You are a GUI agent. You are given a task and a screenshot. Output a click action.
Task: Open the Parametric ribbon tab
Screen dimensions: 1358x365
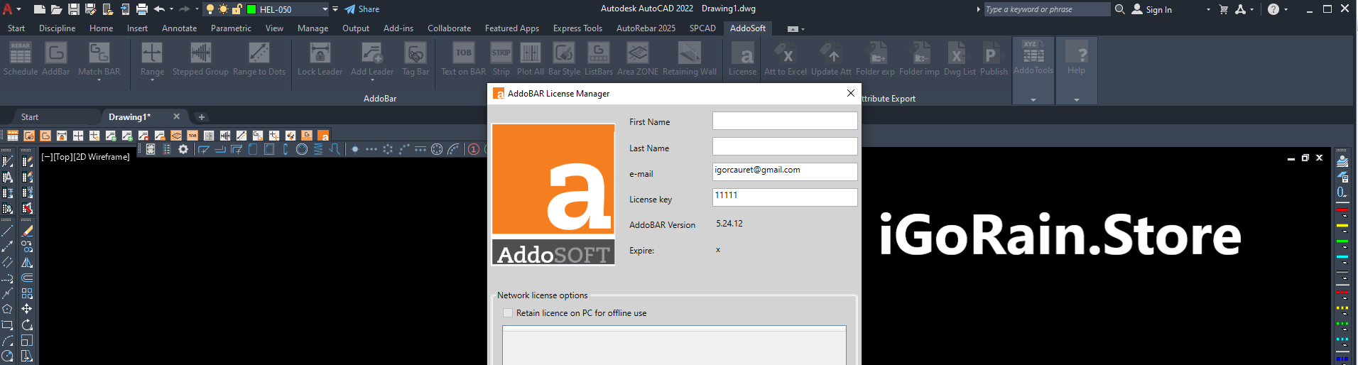click(231, 28)
